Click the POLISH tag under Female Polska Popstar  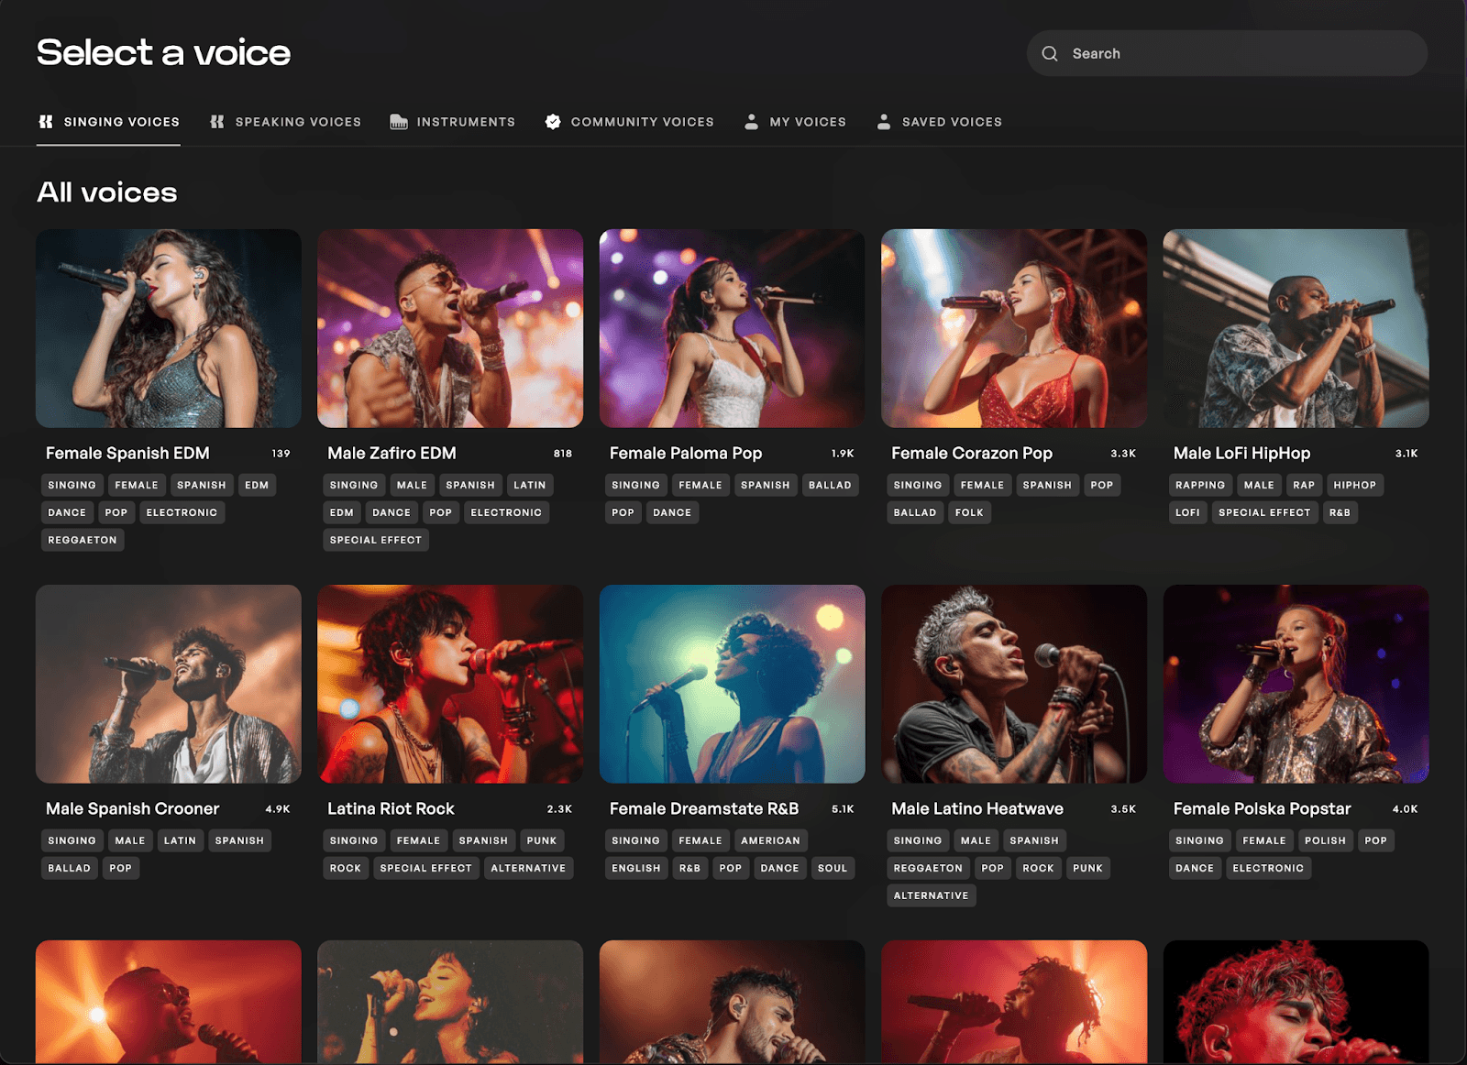click(1325, 840)
